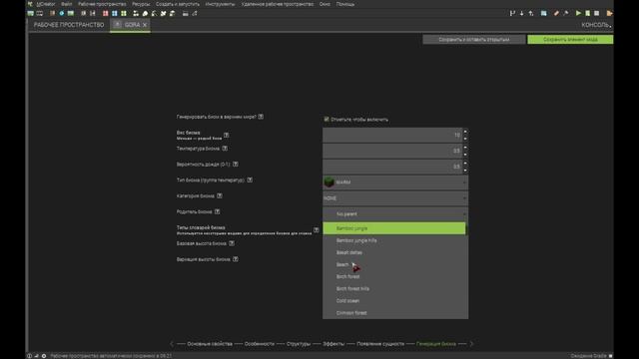Screen dimensions: 639x359
Task: Click the info icon in status bar
Action: coord(29,356)
